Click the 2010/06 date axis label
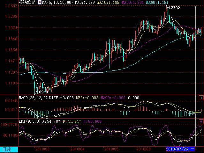Viewport: 204px width, 153px height. 143,149
